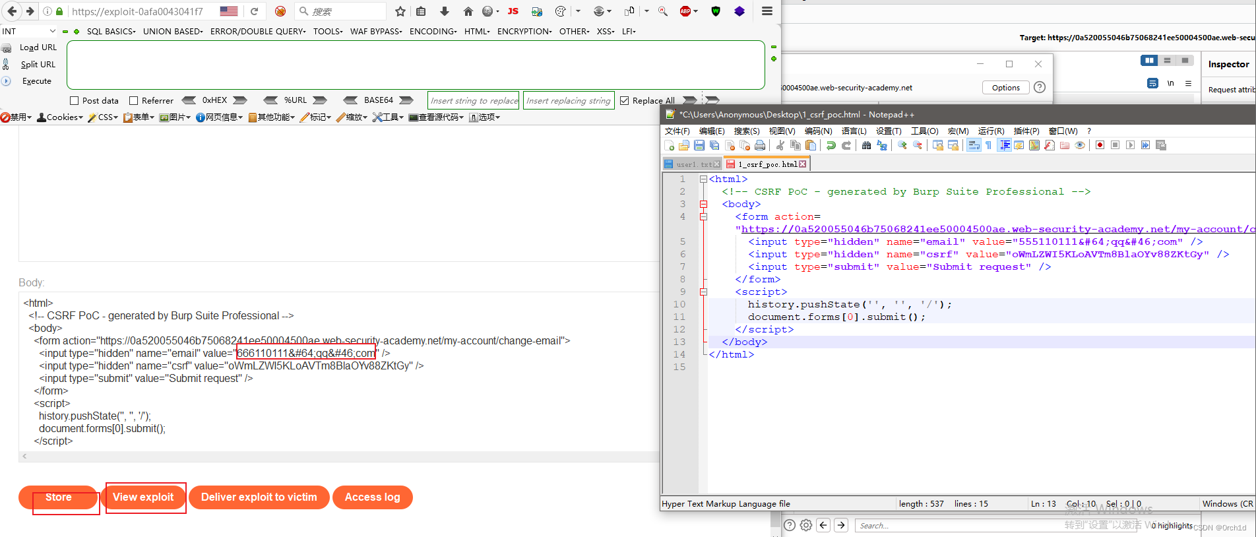Click Notepad++ Redo arrow icon
Viewport: 1256px width, 537px height.
(x=846, y=145)
